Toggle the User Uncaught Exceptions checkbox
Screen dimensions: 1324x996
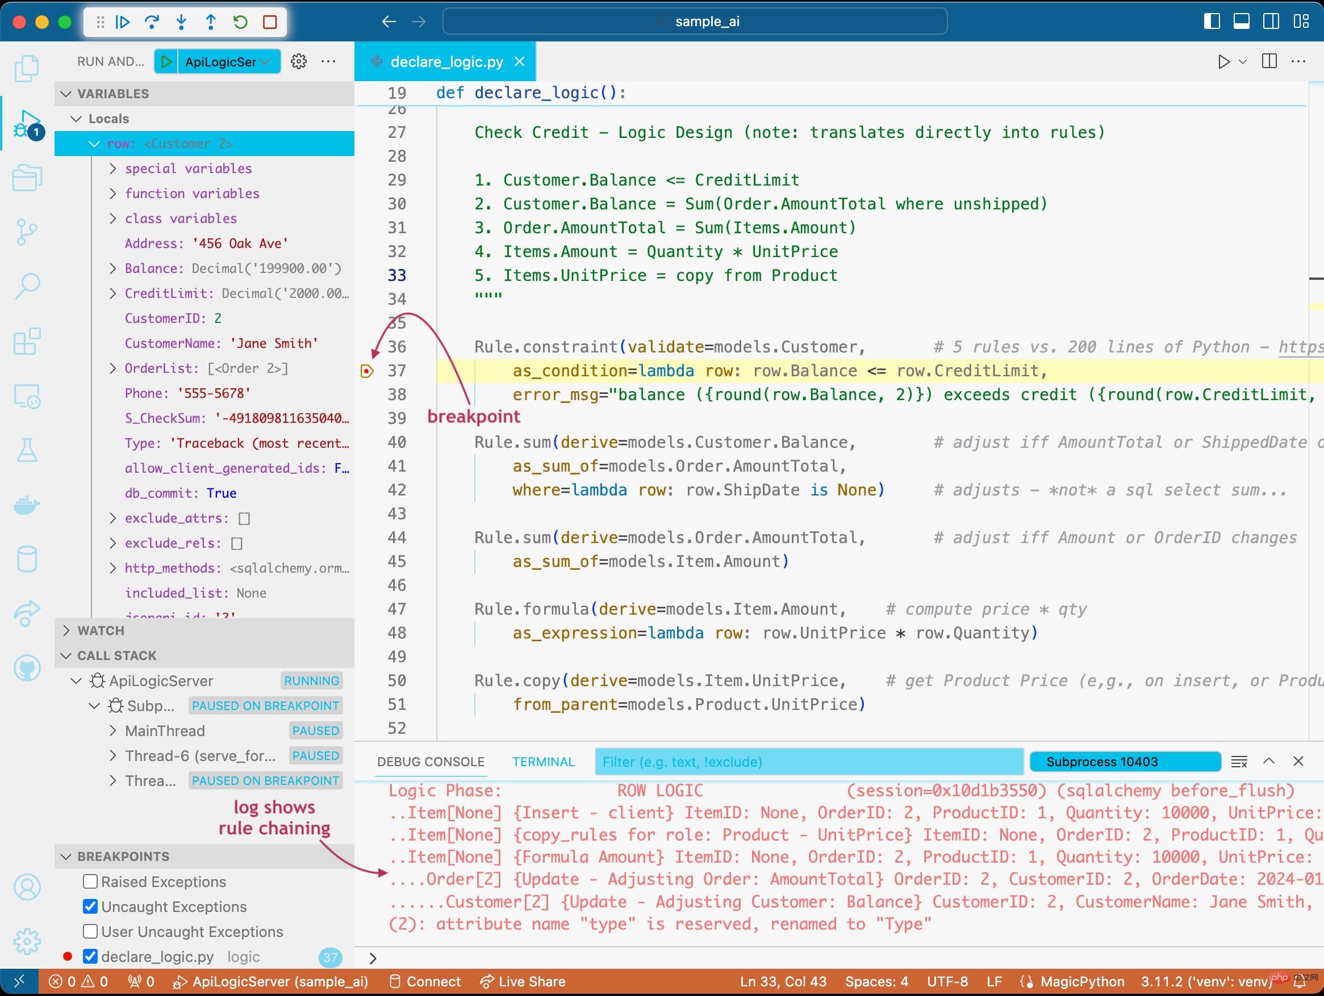tap(89, 930)
